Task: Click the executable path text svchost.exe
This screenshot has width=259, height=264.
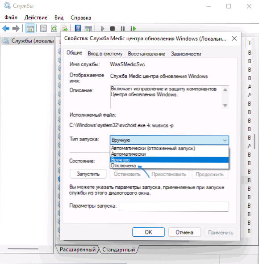Action: click(121, 125)
